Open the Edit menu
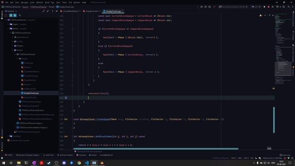The image size is (295, 166). click(x=12, y=2)
